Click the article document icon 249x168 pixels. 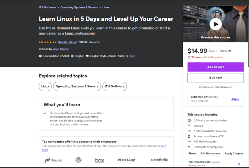click(x=189, y=126)
